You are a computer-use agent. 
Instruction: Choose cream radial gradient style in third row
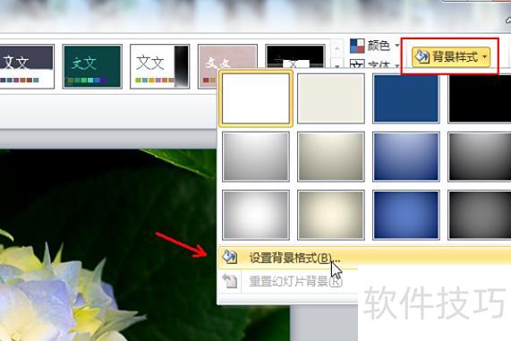tap(331, 215)
